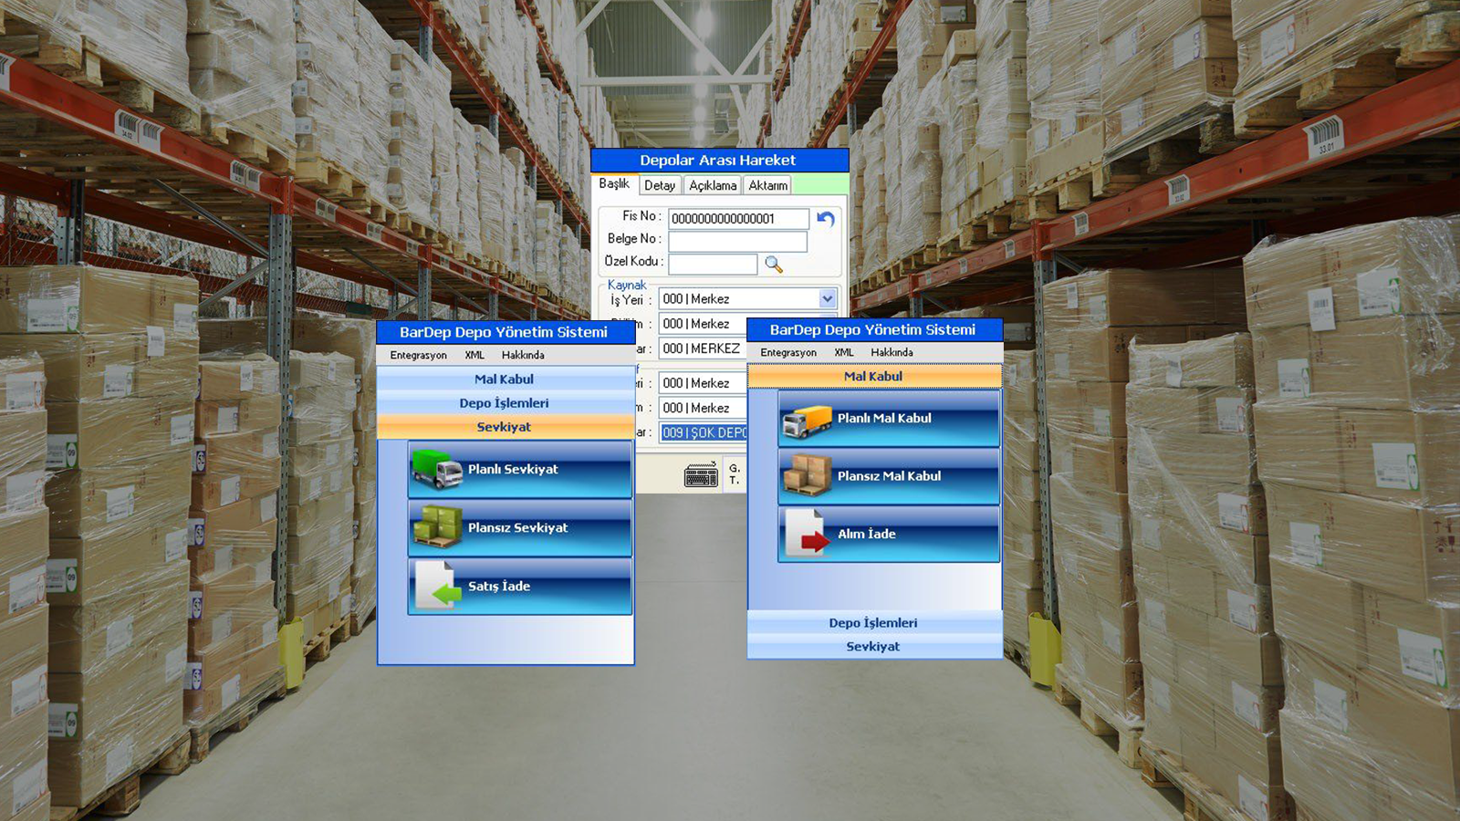Click the Plansız Sevkiyat button label

pos(517,528)
